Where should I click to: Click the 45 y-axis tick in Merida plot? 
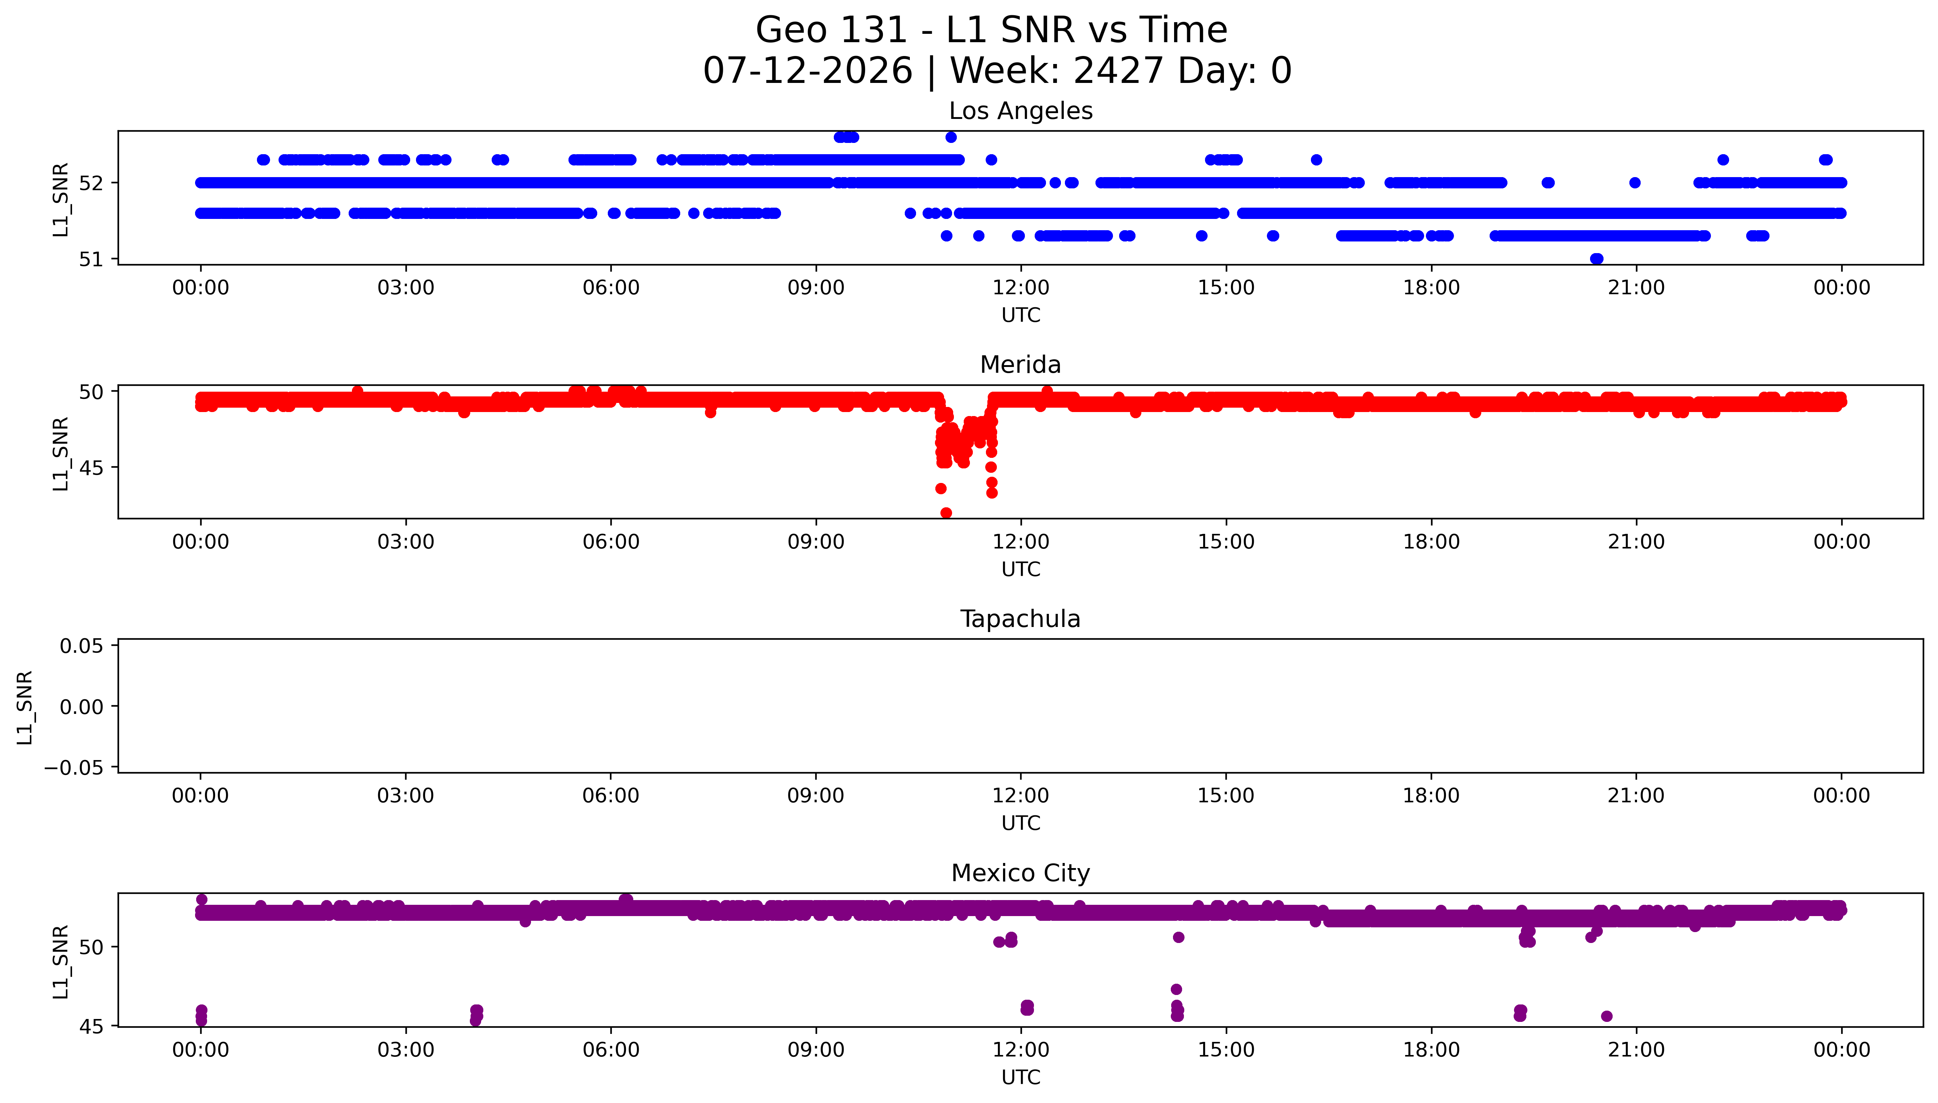tap(91, 468)
